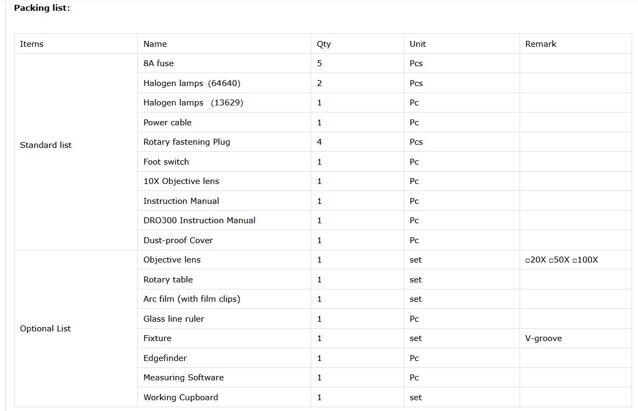638x411 pixels.
Task: Click the "Name" column header
Action: [155, 44]
